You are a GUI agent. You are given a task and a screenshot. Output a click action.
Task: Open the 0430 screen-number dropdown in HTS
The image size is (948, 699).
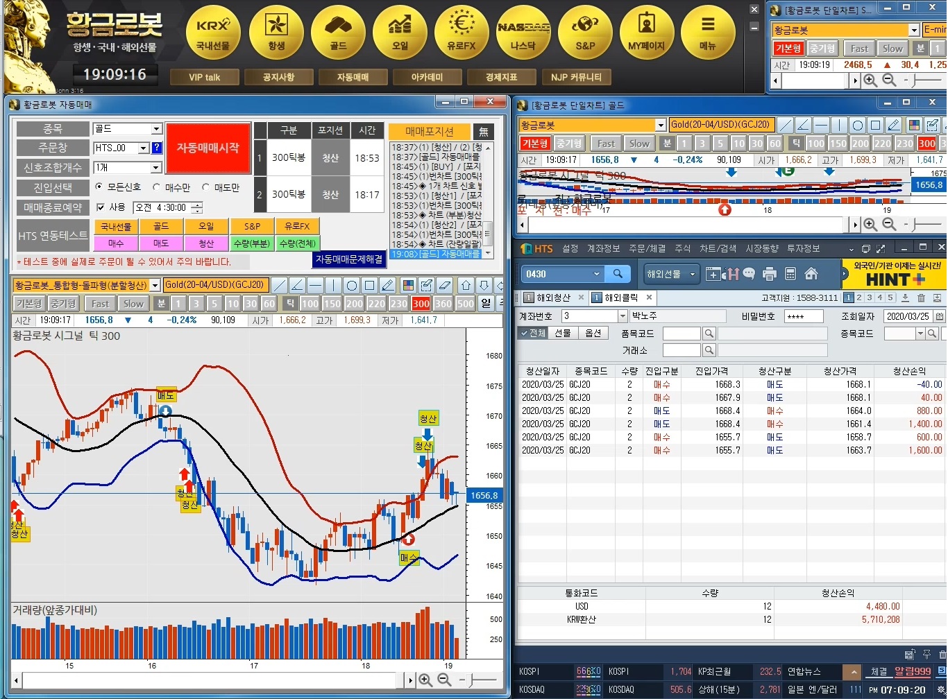596,274
